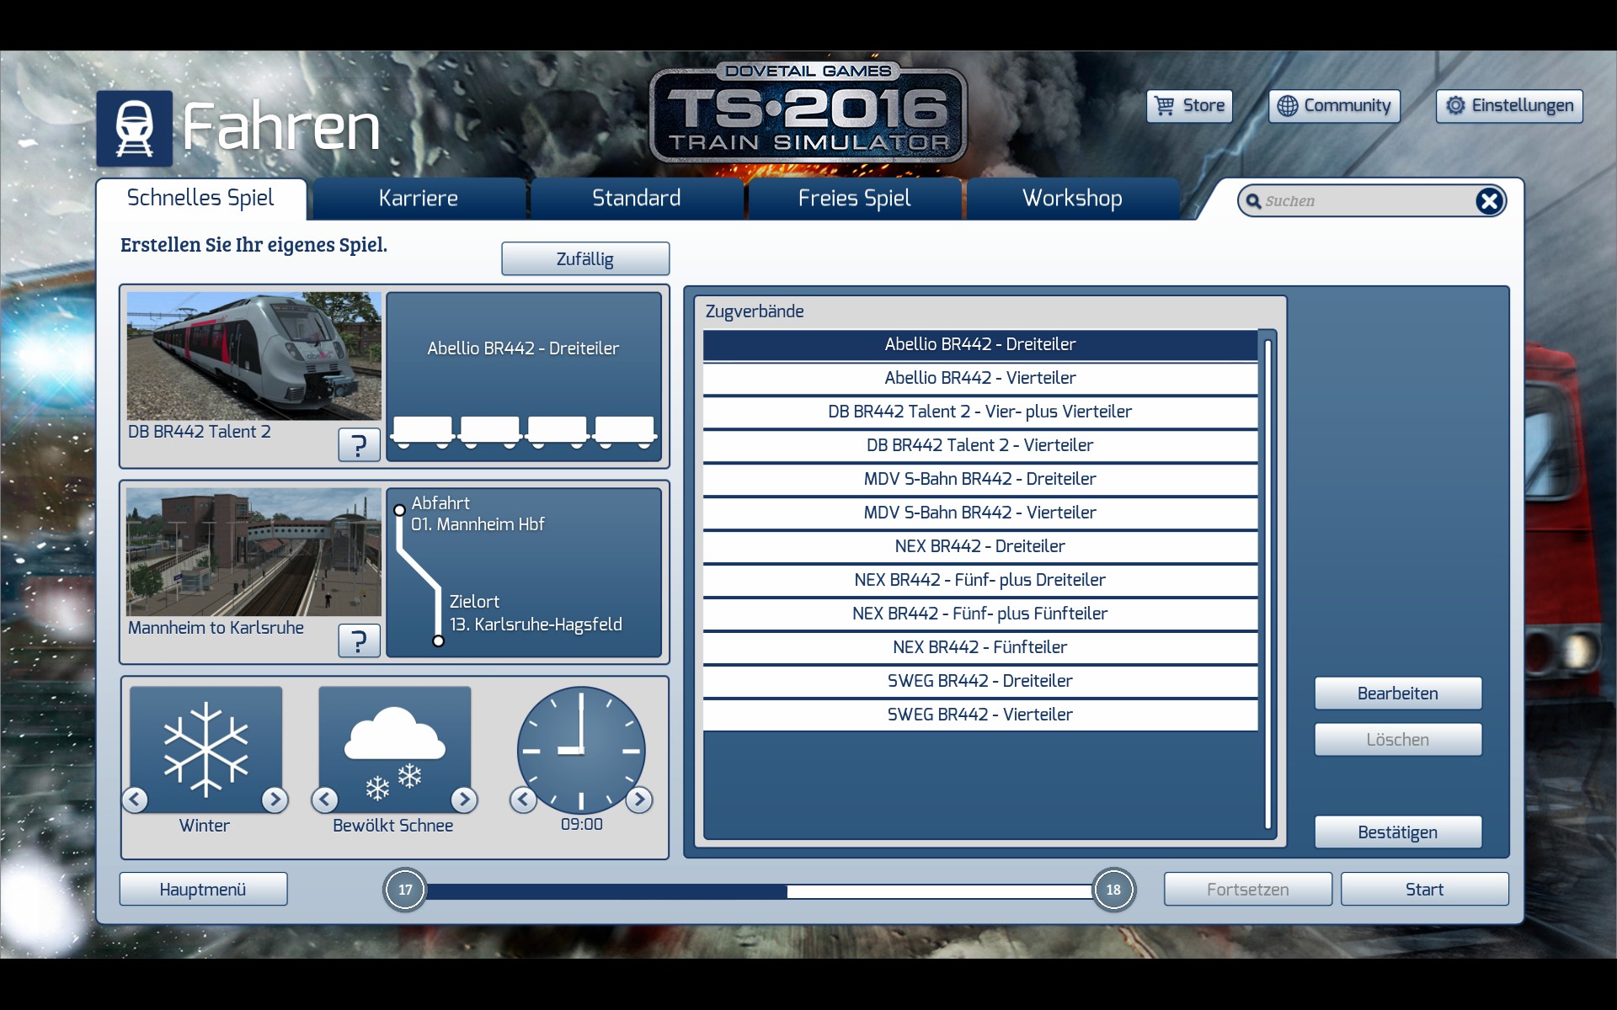Viewport: 1617px width, 1010px height.
Task: Go to previous weather option arrow
Action: (x=325, y=800)
